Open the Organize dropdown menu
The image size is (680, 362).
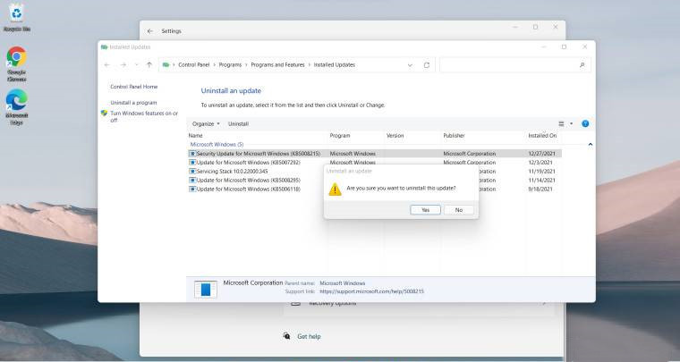[x=206, y=123]
